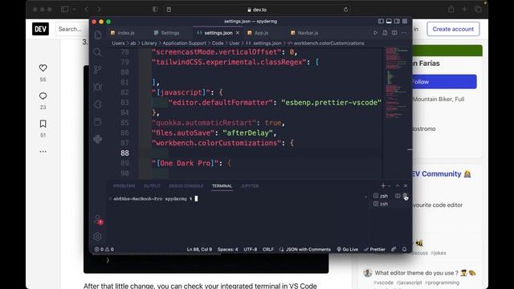Open Safari tab group dropdown arrow
The height and width of the screenshot is (289, 514).
[x=74, y=10]
